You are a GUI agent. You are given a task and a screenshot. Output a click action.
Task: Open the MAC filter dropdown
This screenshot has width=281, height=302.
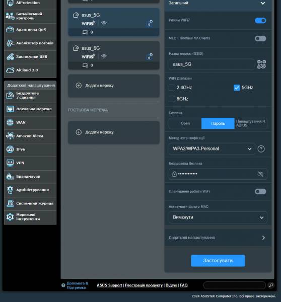pyautogui.click(x=218, y=217)
